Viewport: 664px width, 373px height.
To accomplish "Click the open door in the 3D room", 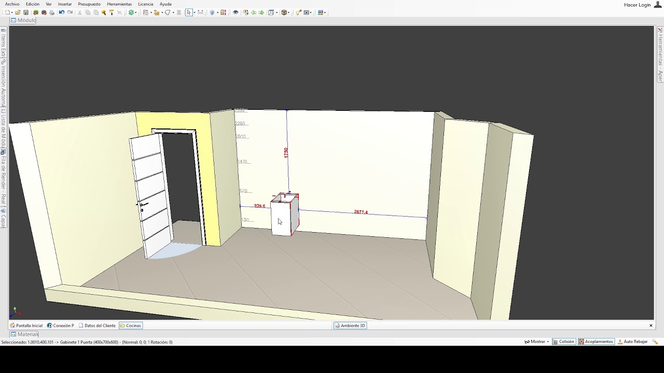I will [151, 196].
